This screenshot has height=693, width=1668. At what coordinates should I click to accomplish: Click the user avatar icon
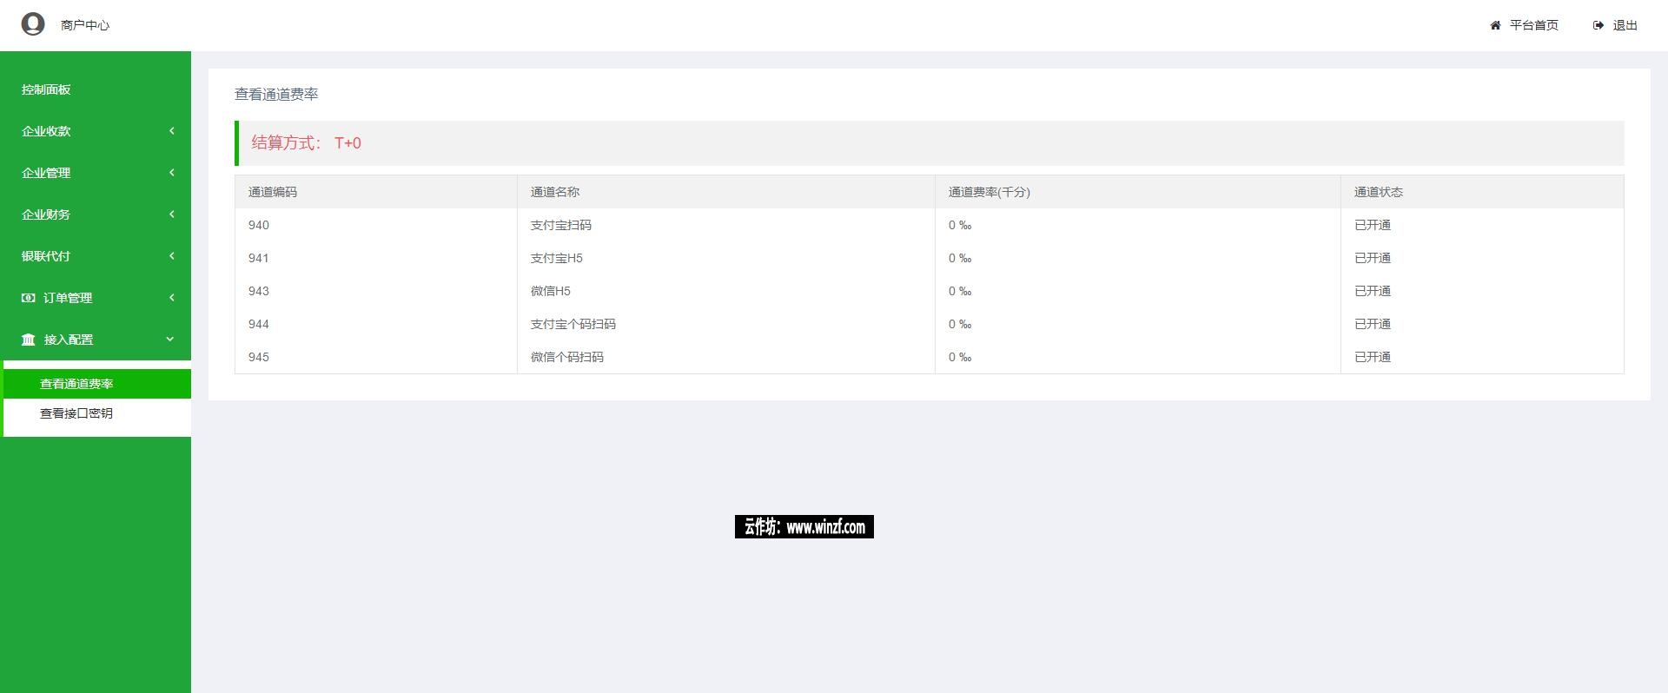pos(33,24)
